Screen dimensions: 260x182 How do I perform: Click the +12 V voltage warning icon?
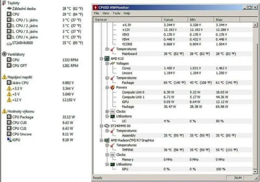coord(9,100)
